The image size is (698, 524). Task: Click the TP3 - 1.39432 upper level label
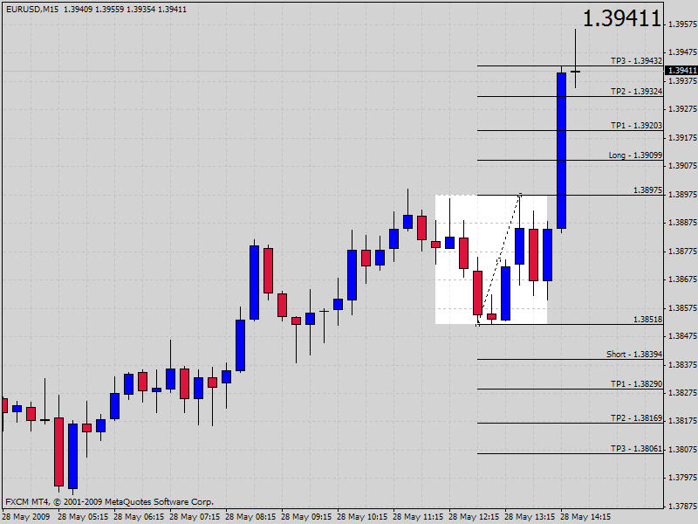636,60
